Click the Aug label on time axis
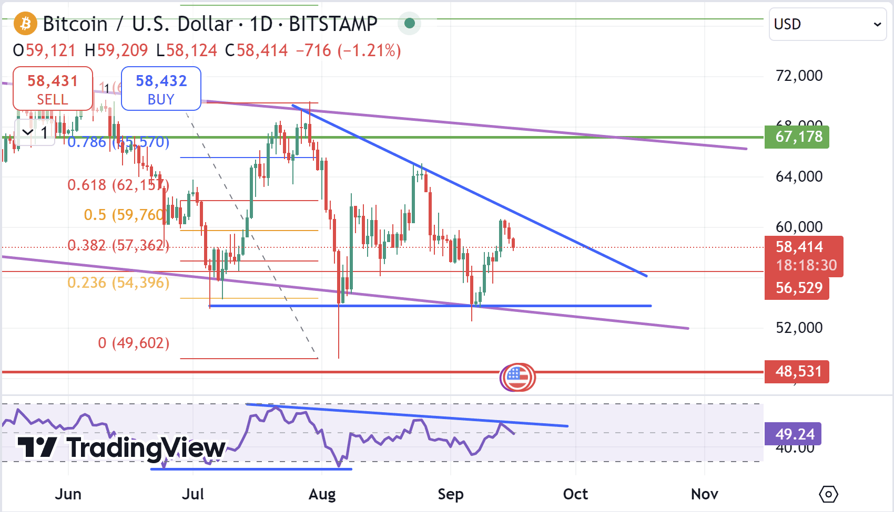Screen dimensions: 894x512 coord(322,495)
